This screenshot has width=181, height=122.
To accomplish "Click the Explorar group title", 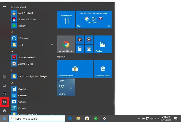I will pos(61,57).
